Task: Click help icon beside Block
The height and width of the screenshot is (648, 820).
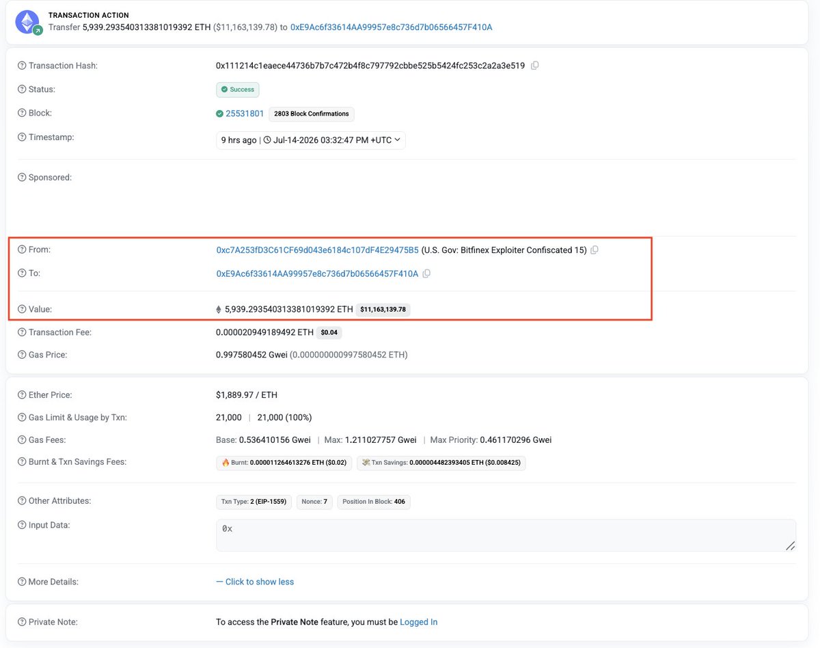Action: click(22, 113)
